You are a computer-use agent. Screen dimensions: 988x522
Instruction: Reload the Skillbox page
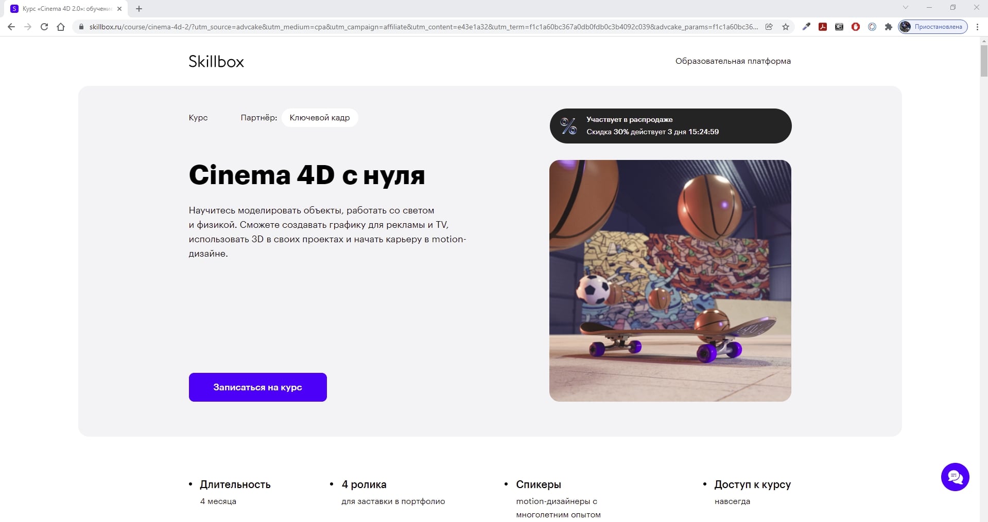[44, 27]
